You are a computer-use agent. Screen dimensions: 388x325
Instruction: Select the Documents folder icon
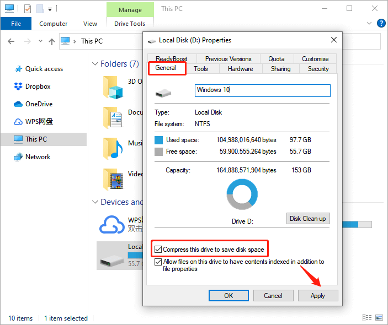click(113, 118)
